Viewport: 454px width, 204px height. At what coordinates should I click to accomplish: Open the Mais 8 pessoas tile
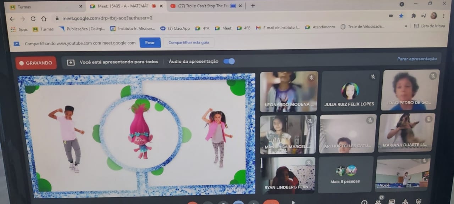(x=346, y=175)
